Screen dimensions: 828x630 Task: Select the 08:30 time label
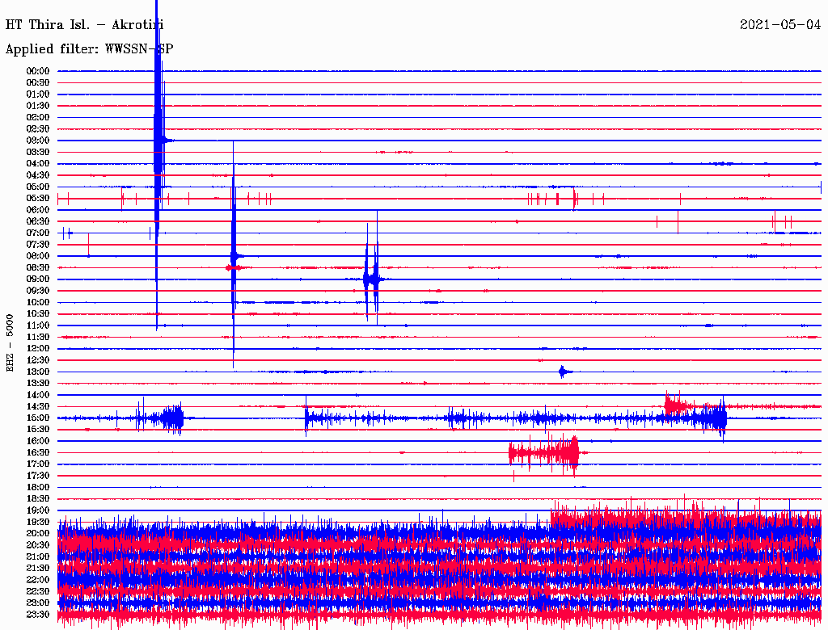[37, 268]
